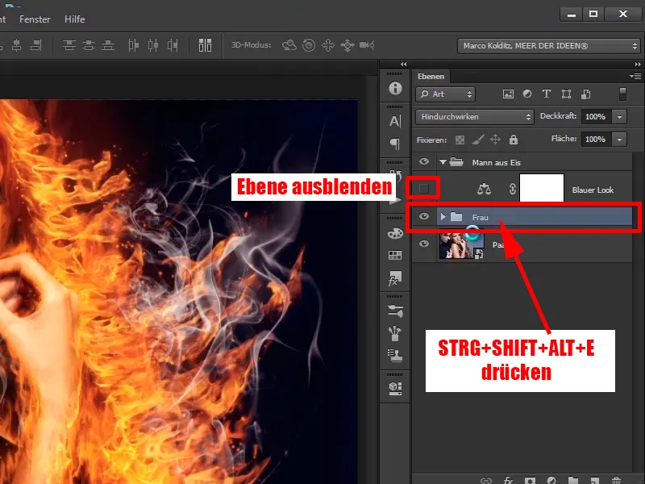Screen dimensions: 645x484
Task: Lock all with the padlock icon
Action: click(x=514, y=140)
